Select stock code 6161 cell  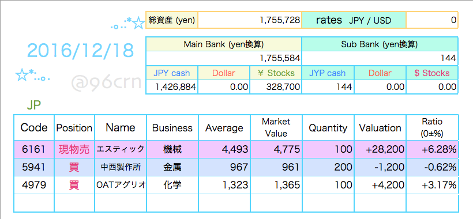(x=34, y=149)
